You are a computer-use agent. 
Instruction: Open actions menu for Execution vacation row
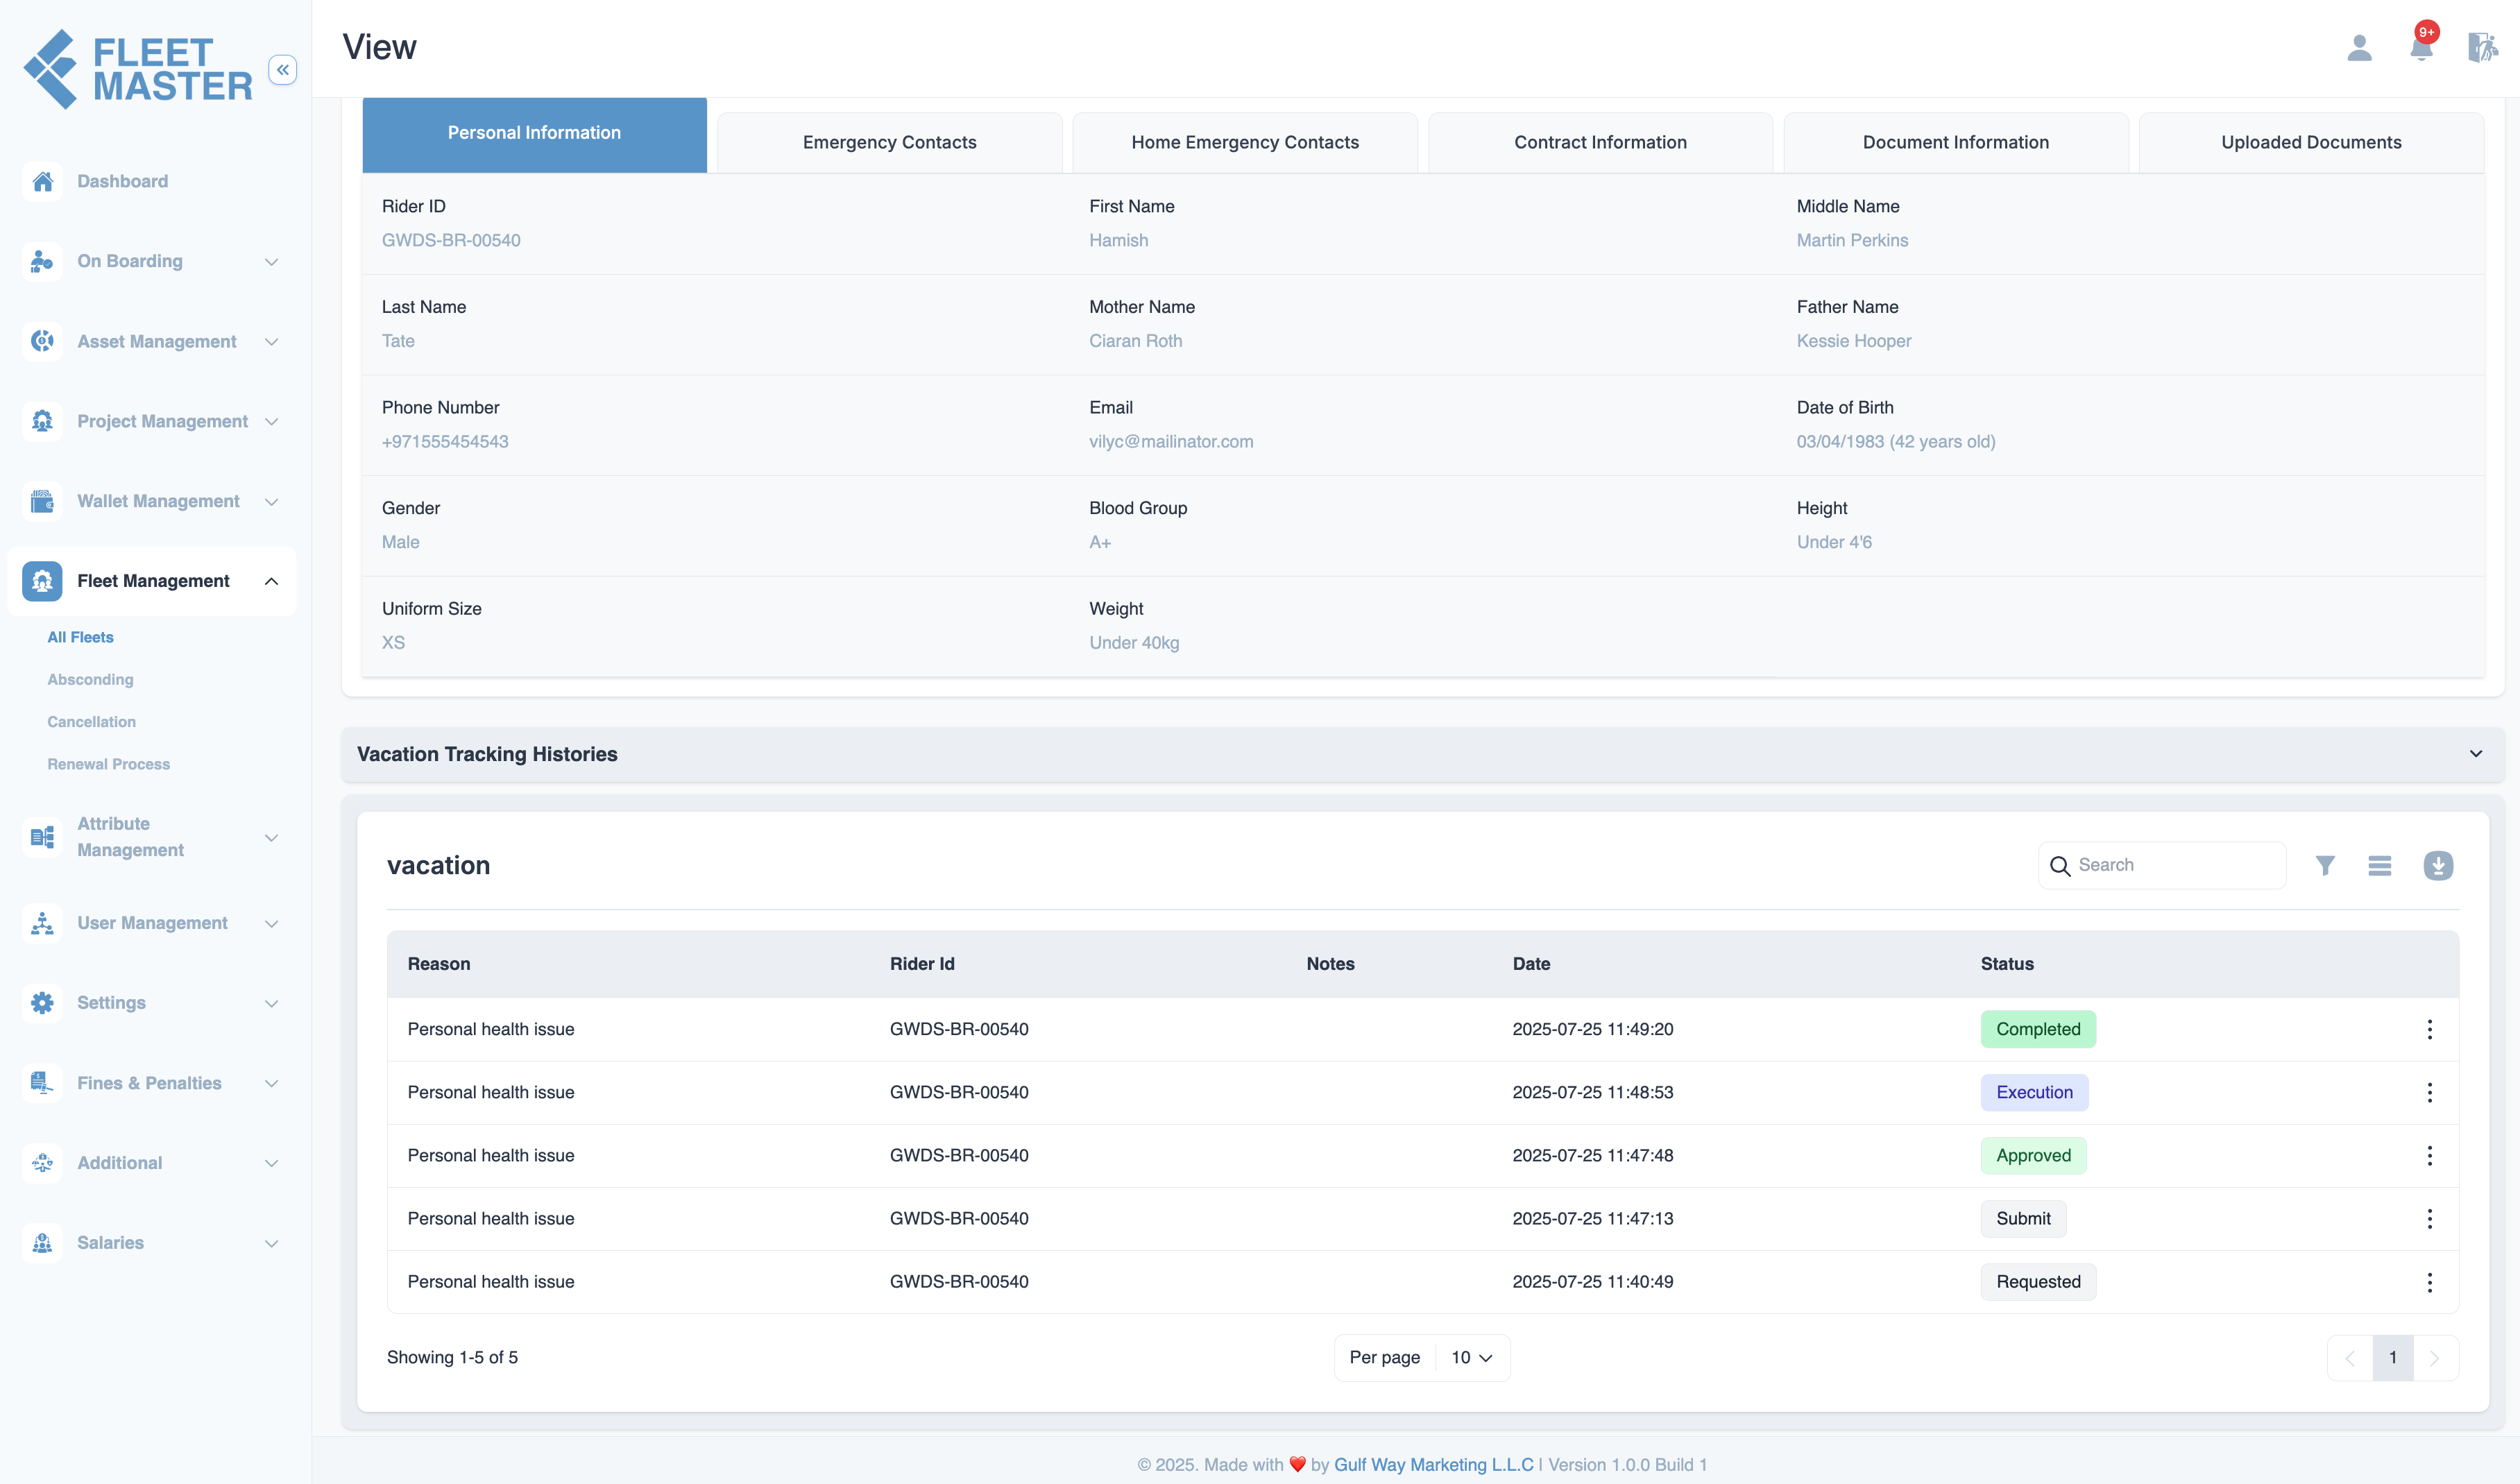2429,1093
